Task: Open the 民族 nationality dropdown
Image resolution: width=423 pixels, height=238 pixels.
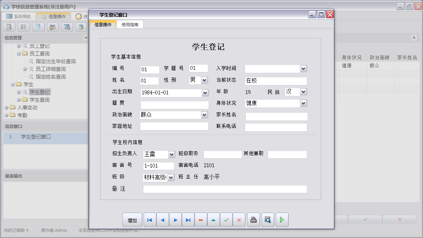Action: coord(303,92)
